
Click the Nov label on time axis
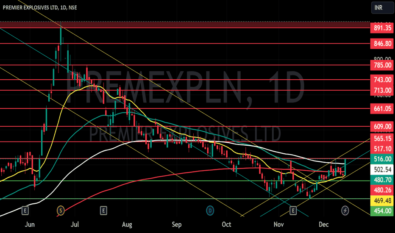click(x=278, y=224)
